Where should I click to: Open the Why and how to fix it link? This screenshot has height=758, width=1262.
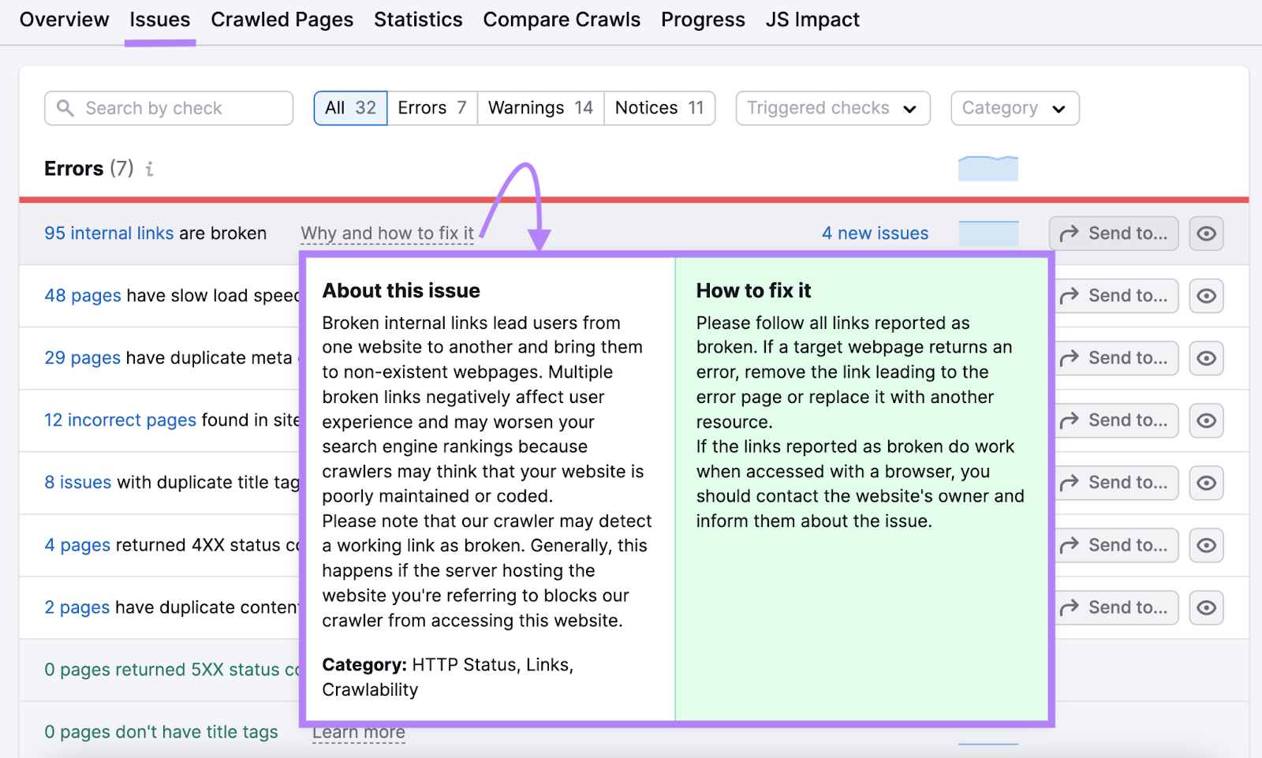(x=386, y=233)
